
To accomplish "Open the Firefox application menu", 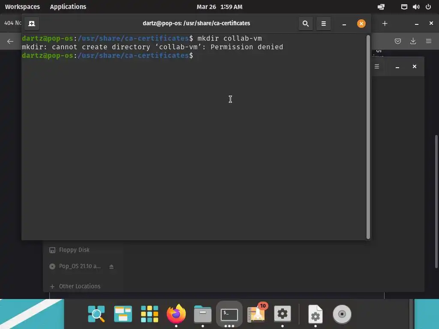I will point(429,41).
